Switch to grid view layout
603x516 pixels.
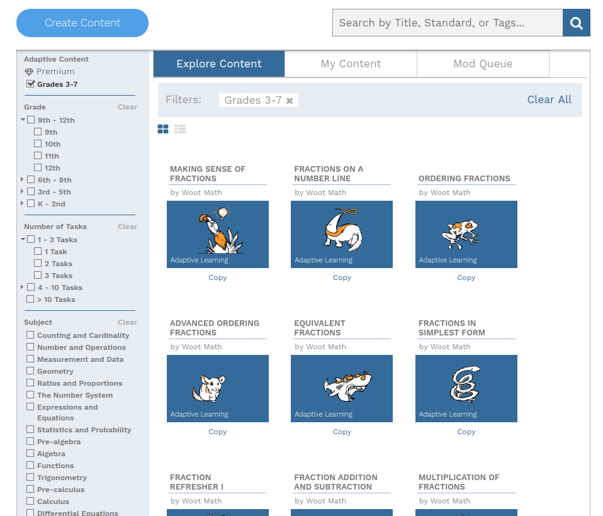click(163, 129)
